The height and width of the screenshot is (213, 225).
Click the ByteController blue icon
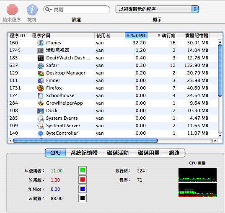click(41, 133)
